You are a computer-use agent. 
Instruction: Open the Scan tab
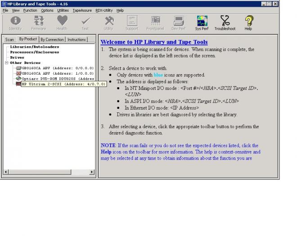pyautogui.click(x=9, y=40)
